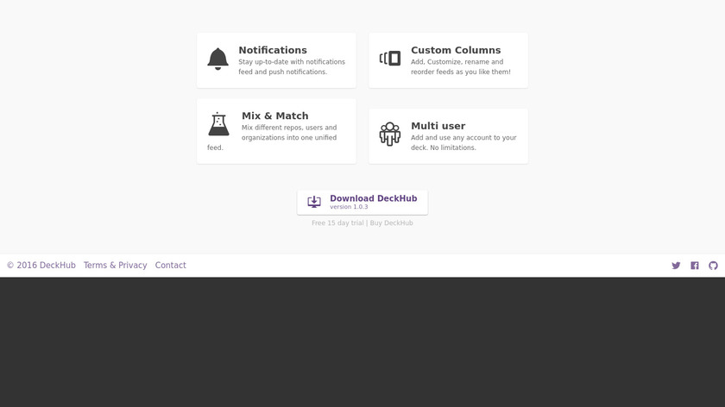
Task: Visit the GitHub icon link
Action: pyautogui.click(x=713, y=266)
